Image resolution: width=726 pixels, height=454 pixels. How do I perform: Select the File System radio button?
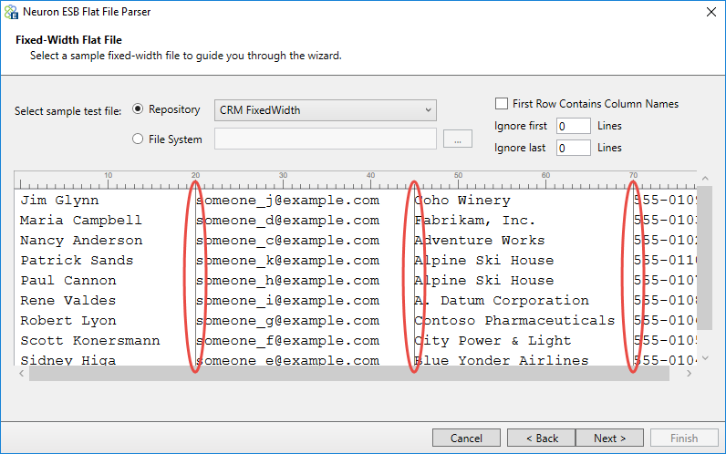(138, 139)
